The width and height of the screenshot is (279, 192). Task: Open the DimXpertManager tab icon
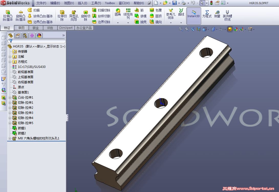[32, 35]
